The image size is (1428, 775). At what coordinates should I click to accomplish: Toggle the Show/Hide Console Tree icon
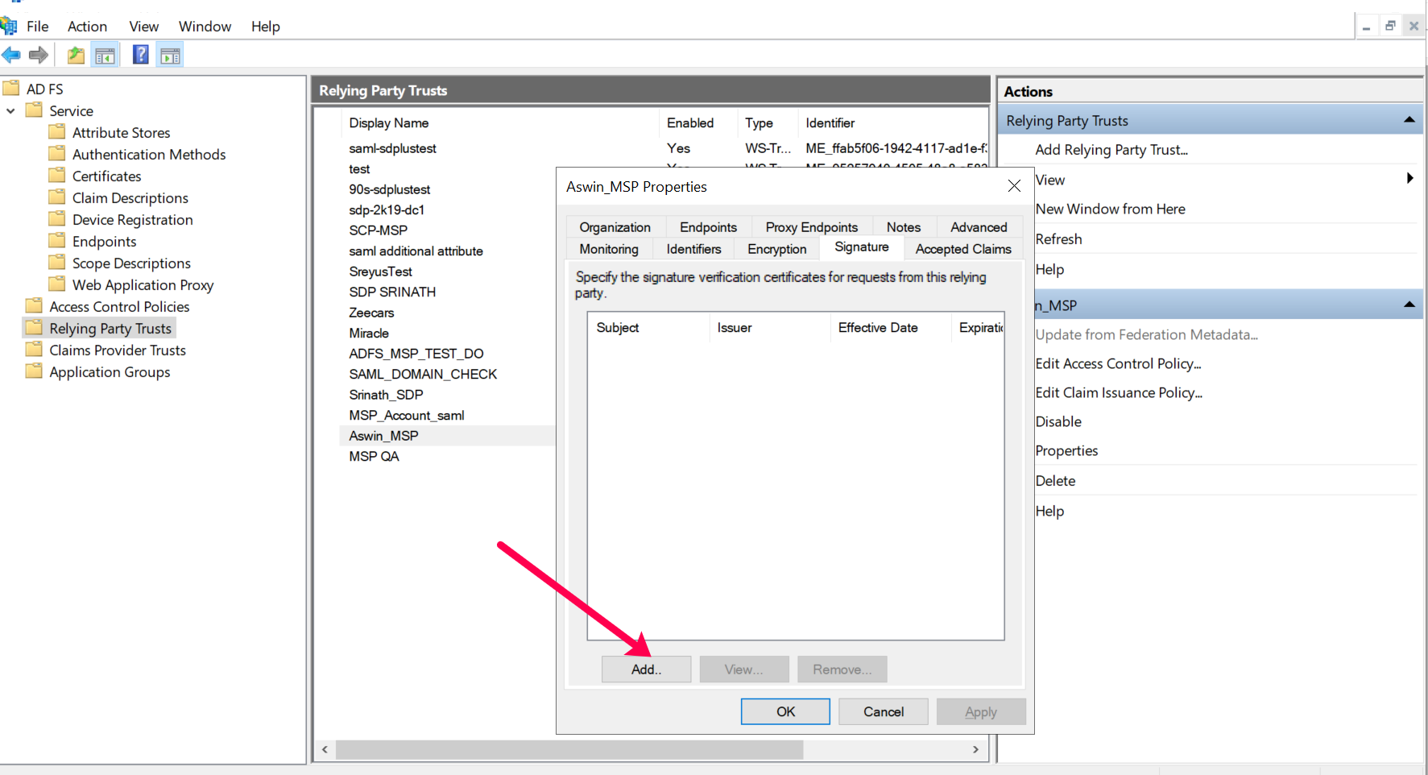[106, 55]
